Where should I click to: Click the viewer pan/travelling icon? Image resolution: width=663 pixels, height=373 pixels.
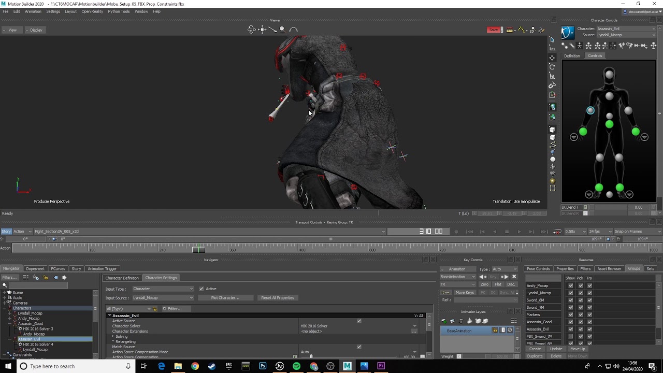point(263,30)
